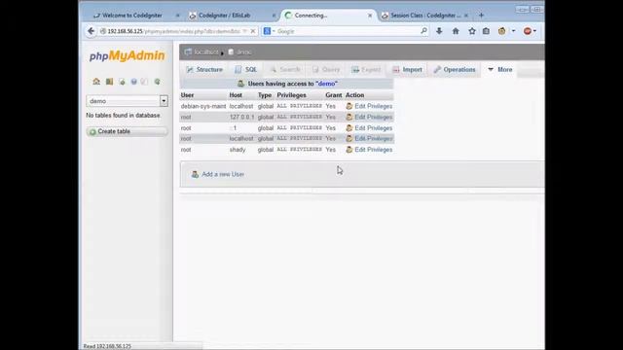623x350 pixels.
Task: Click 'No tables found in database' text
Action: click(x=124, y=116)
